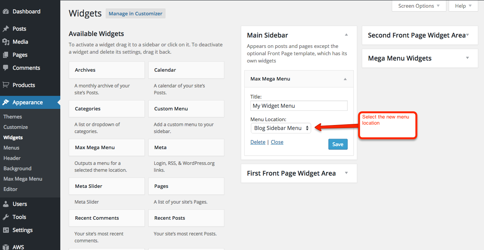Collapse the Main Sidebar panel

(346, 35)
